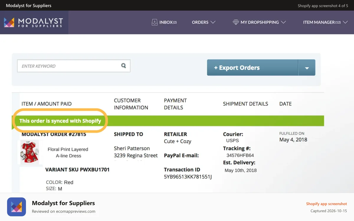Viewport: 354px width, 221px height.
Task: Click the Modalyst app icon in footer
Action: pos(17,207)
